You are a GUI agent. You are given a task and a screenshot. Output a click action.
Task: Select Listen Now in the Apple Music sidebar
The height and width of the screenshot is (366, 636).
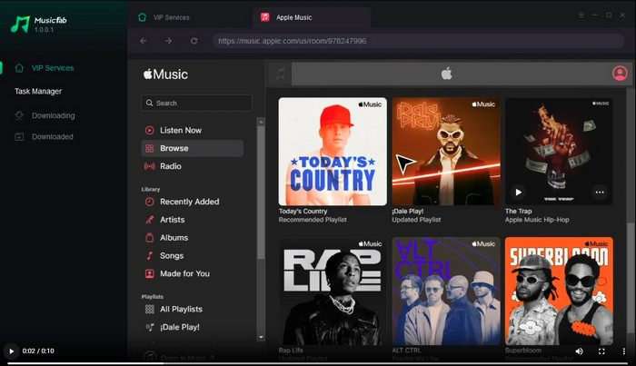[180, 130]
